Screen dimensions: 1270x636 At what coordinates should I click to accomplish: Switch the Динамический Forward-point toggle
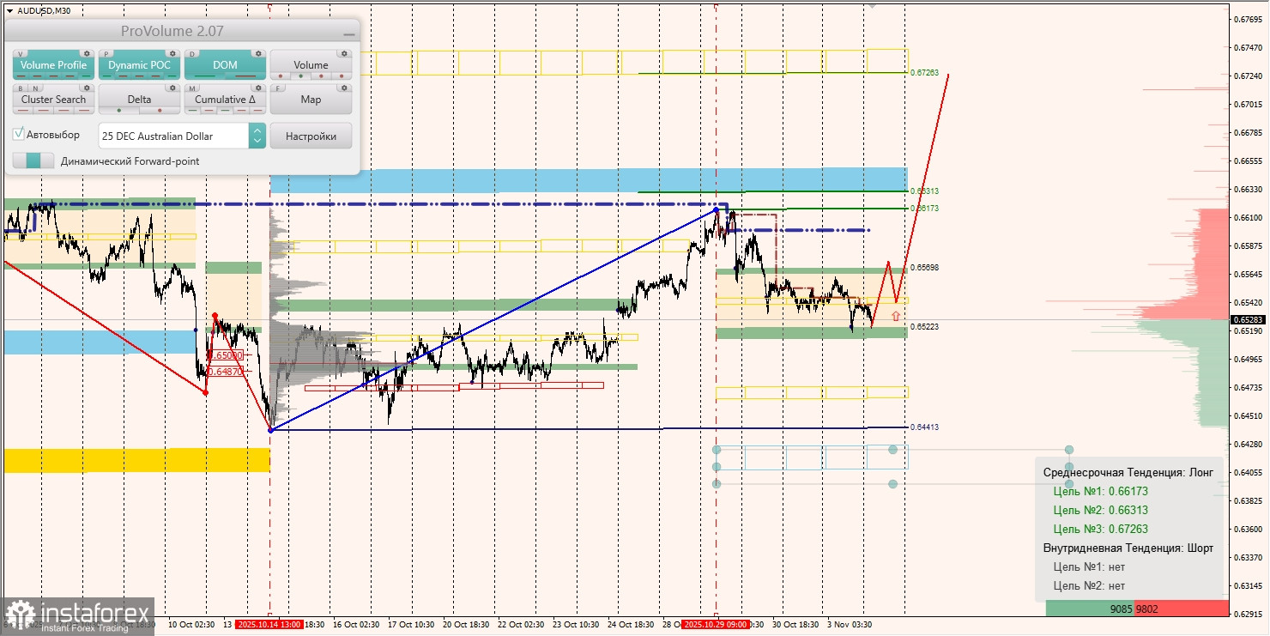click(x=33, y=161)
